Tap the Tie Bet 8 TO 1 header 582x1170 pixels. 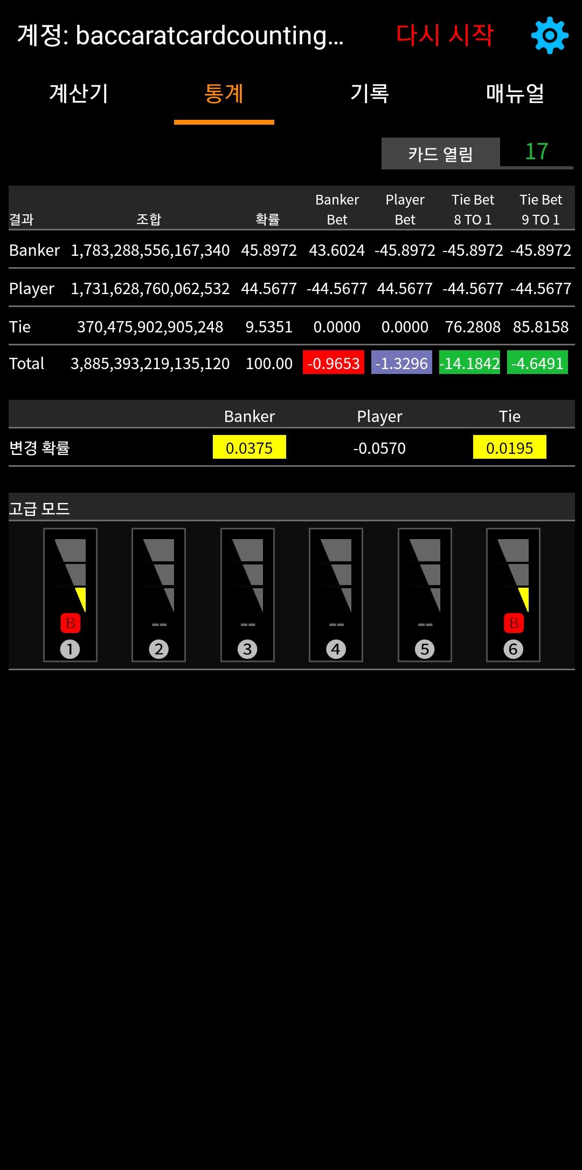pyautogui.click(x=473, y=209)
